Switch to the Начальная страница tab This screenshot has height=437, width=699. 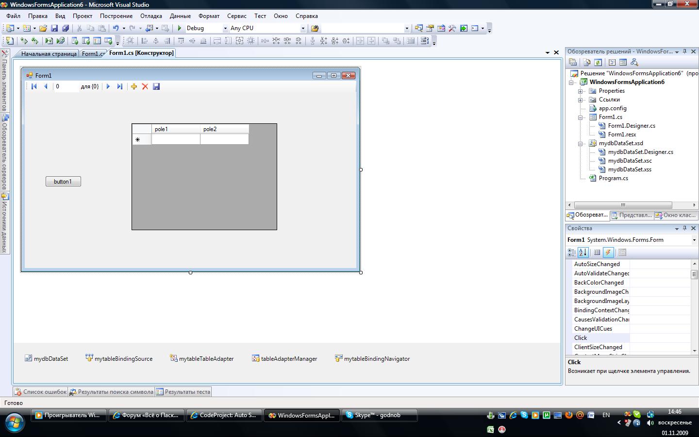click(49, 53)
